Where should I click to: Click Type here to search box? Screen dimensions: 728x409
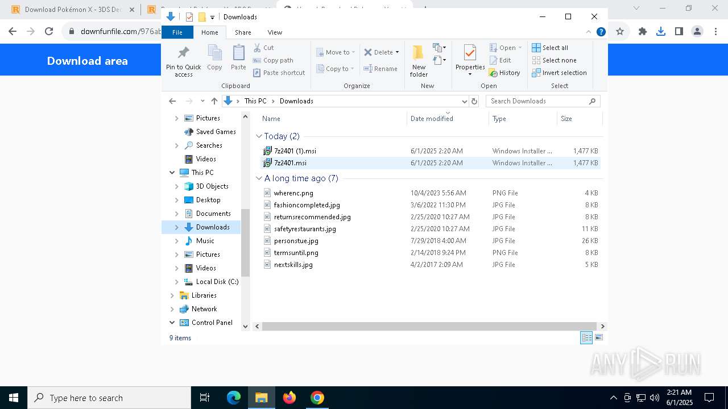(109, 398)
